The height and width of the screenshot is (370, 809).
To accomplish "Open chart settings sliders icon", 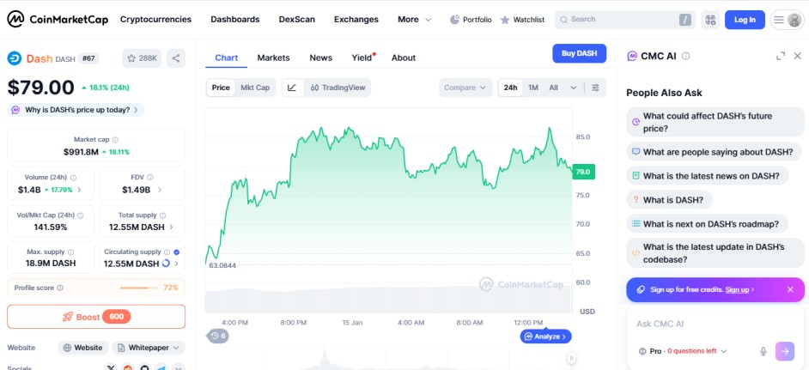I will coord(595,88).
